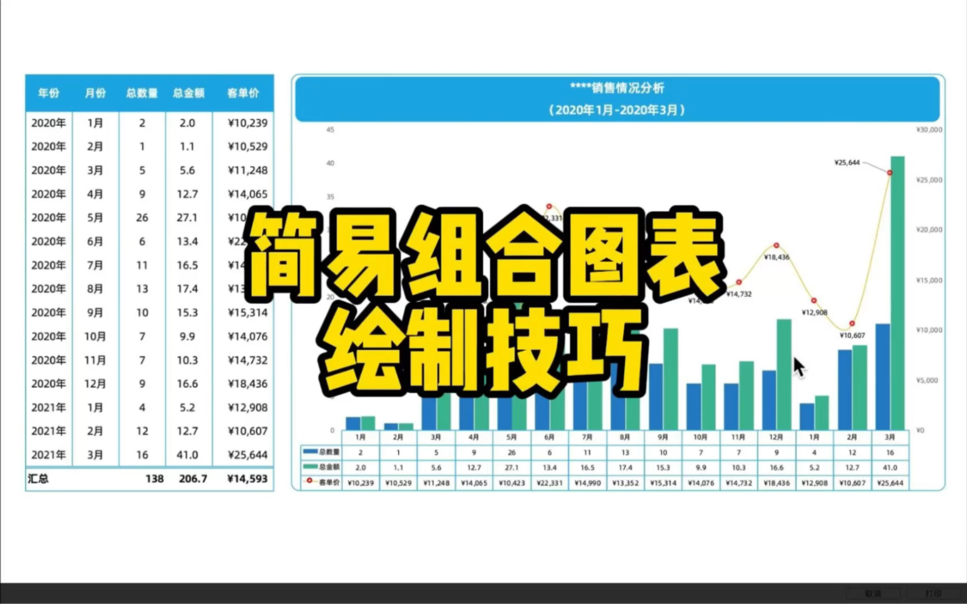Screen dimensions: 967x604
Task: Click the 6月 category label on chart axis
Action: click(x=549, y=437)
